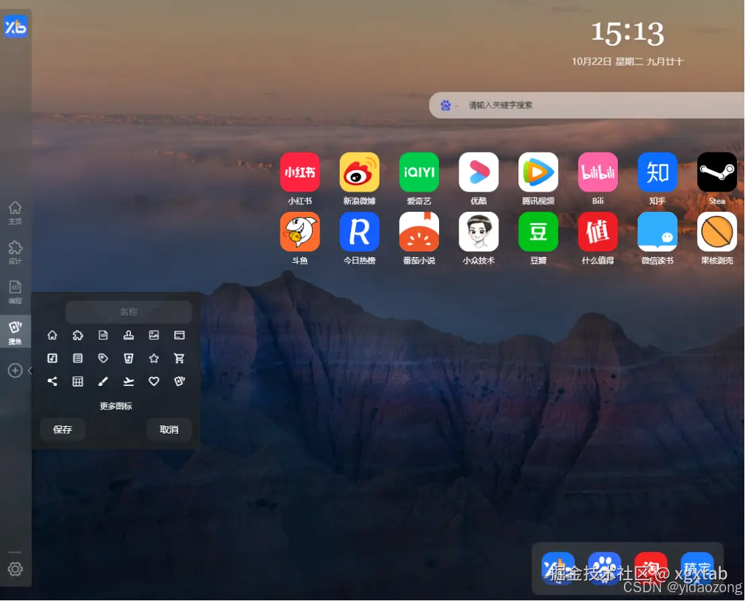Click the 15:13 clock display

click(627, 34)
